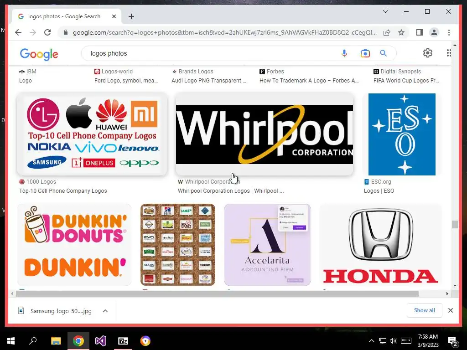Open How To Trademark A Logo link

[x=309, y=80]
